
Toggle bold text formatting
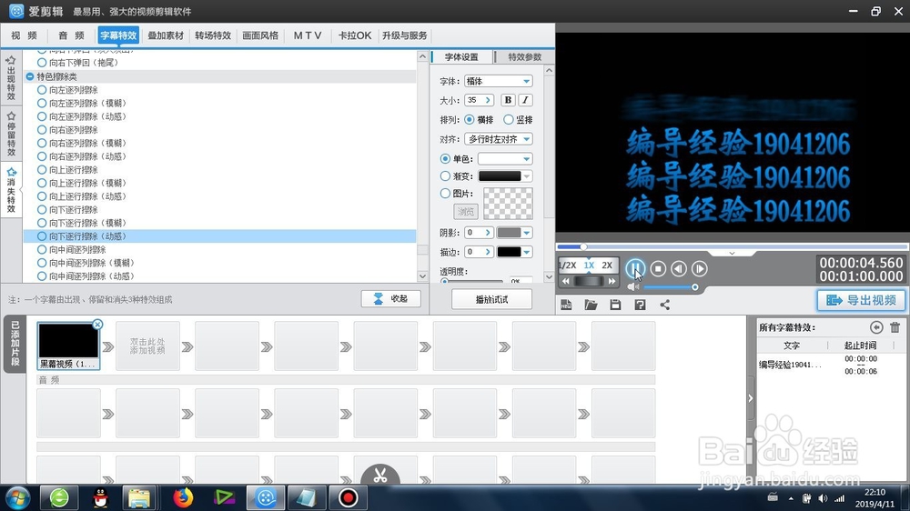[508, 100]
